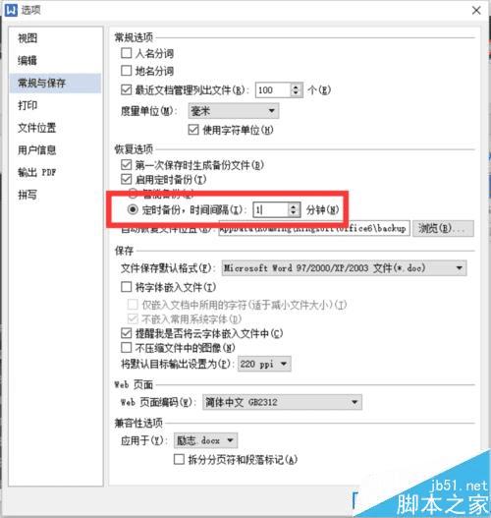This screenshot has height=518, width=491.
Task: Check 将字体嵌入文件 option
Action: pos(126,287)
